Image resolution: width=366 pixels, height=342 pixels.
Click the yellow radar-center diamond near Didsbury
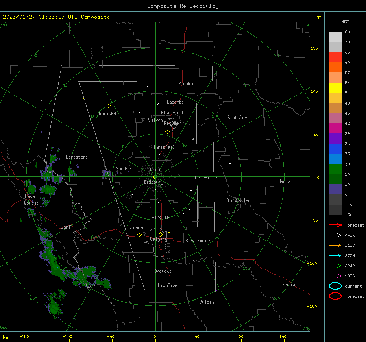coord(155,177)
